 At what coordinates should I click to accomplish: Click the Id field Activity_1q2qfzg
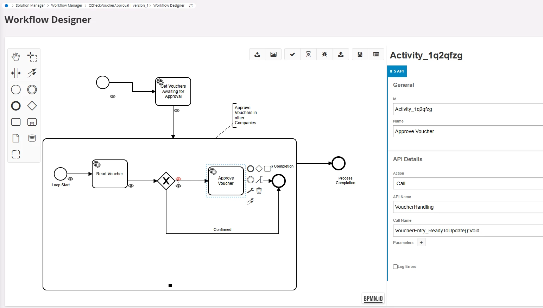point(468,109)
